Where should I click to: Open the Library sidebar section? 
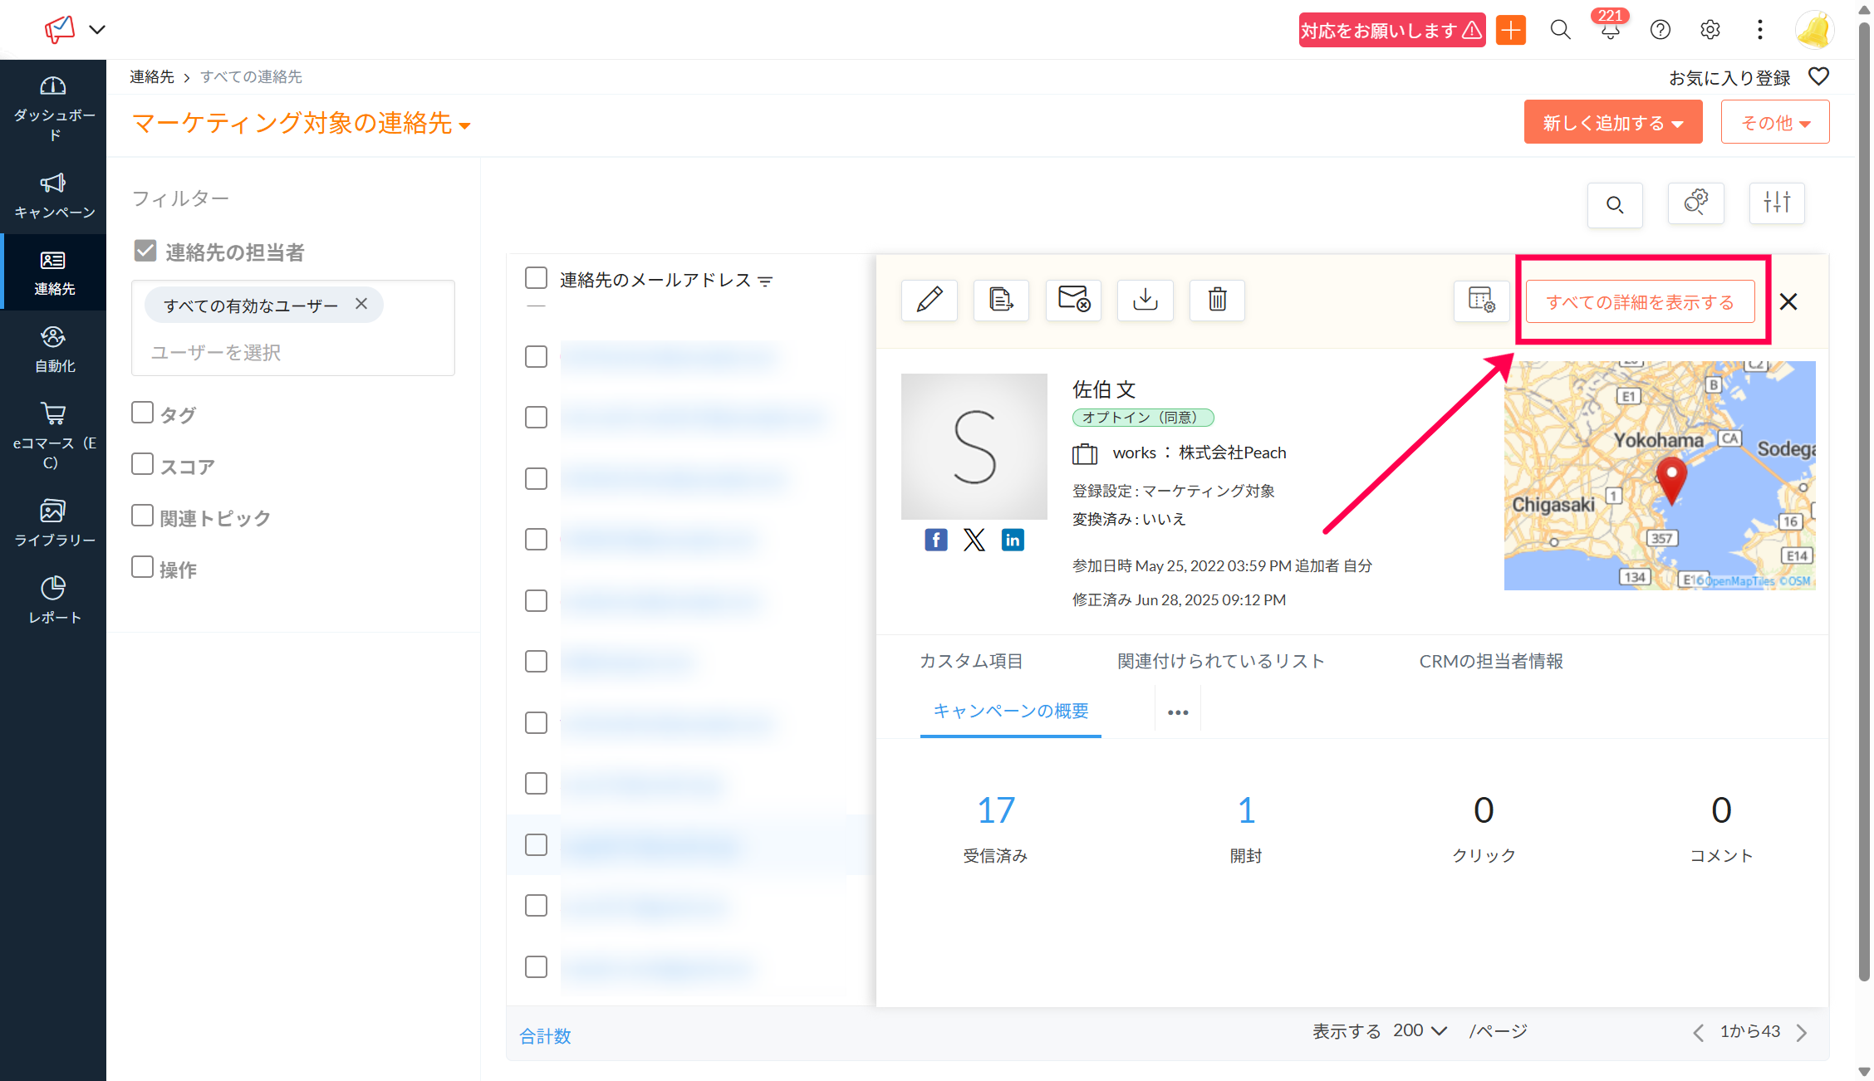click(x=53, y=522)
